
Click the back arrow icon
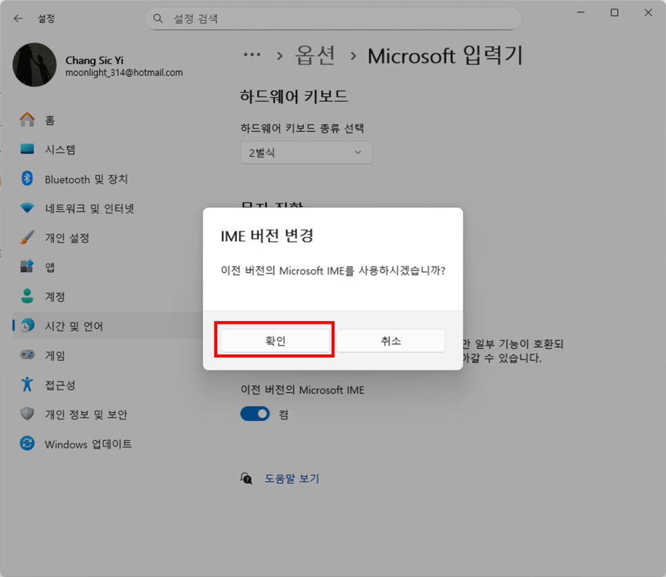(x=18, y=18)
